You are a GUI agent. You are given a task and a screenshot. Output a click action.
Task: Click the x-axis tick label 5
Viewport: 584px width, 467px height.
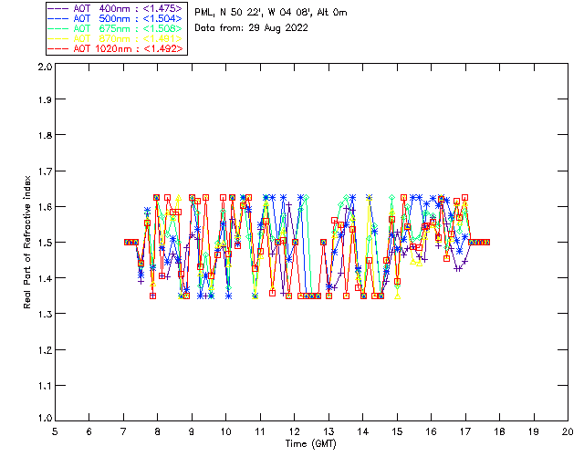55,431
